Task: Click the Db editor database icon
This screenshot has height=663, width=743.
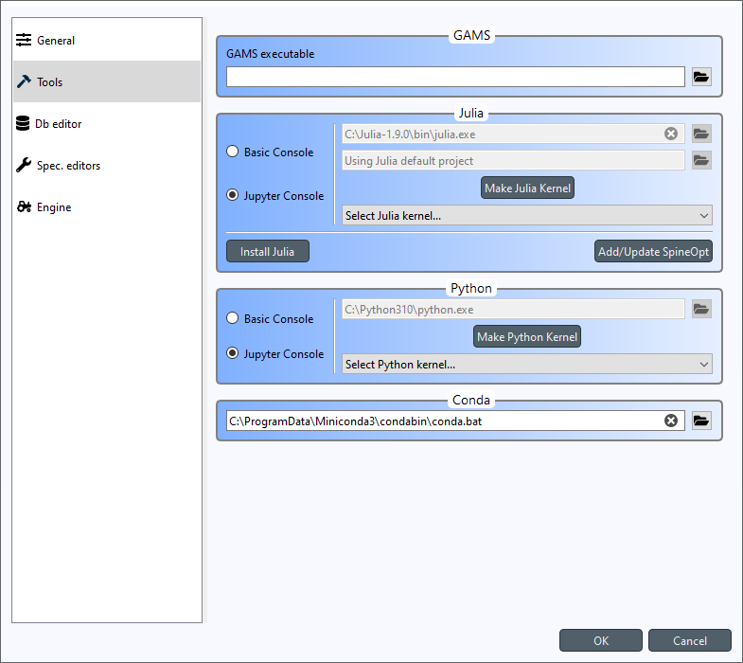Action: pos(23,123)
